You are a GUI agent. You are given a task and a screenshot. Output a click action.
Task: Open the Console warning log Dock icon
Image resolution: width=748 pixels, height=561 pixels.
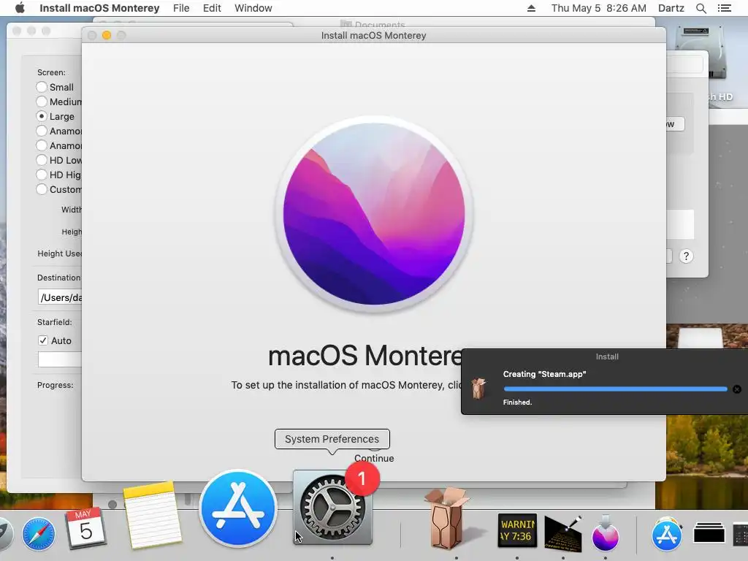[517, 530]
